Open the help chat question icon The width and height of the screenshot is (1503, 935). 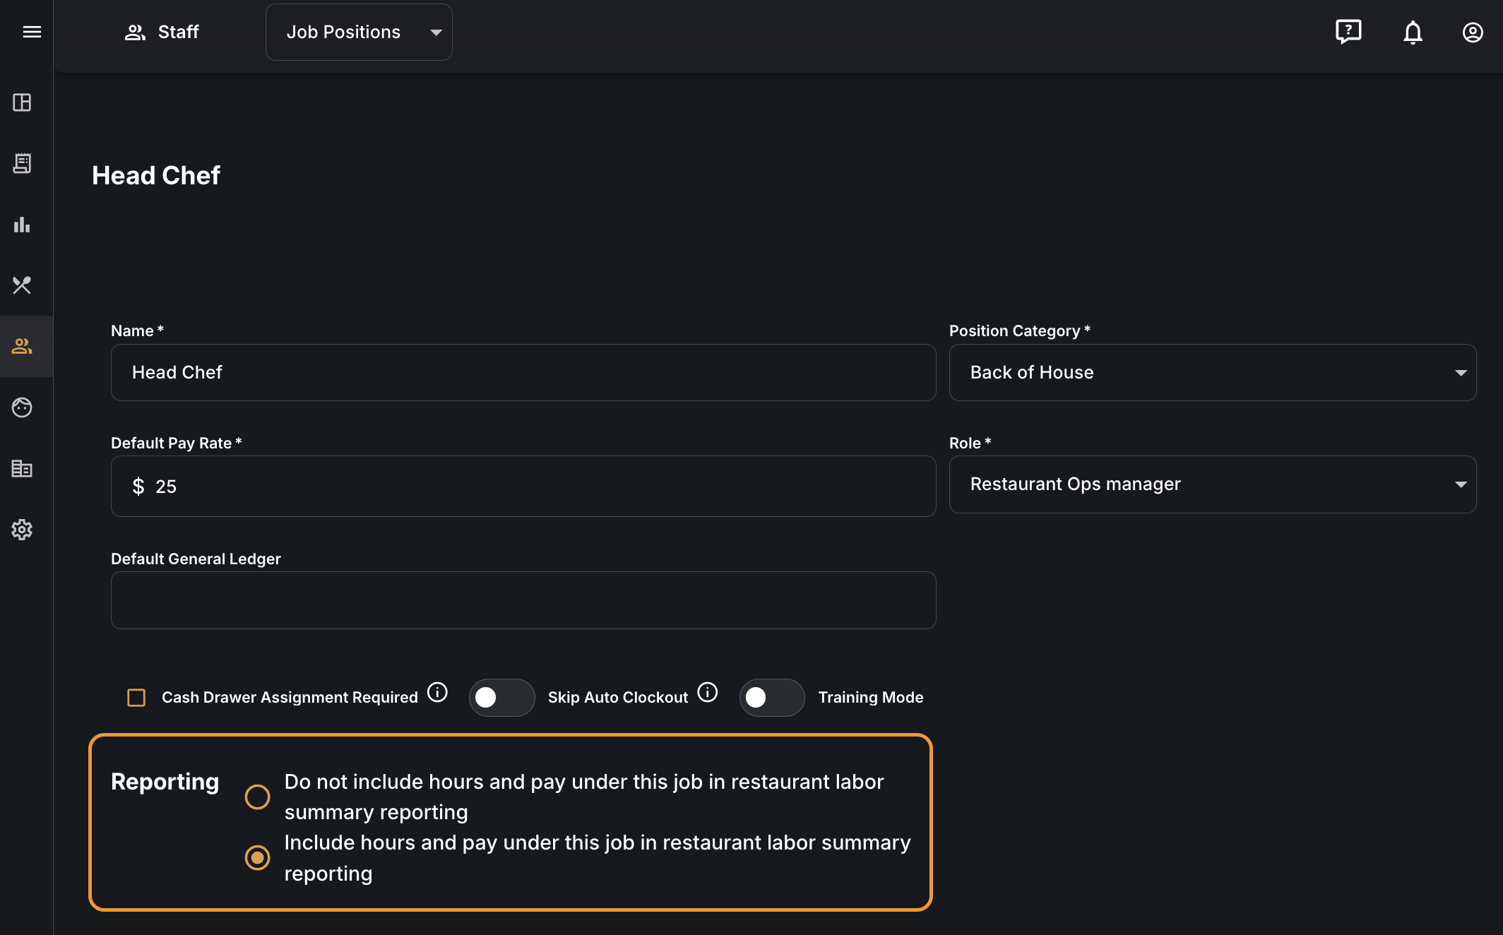click(x=1348, y=32)
